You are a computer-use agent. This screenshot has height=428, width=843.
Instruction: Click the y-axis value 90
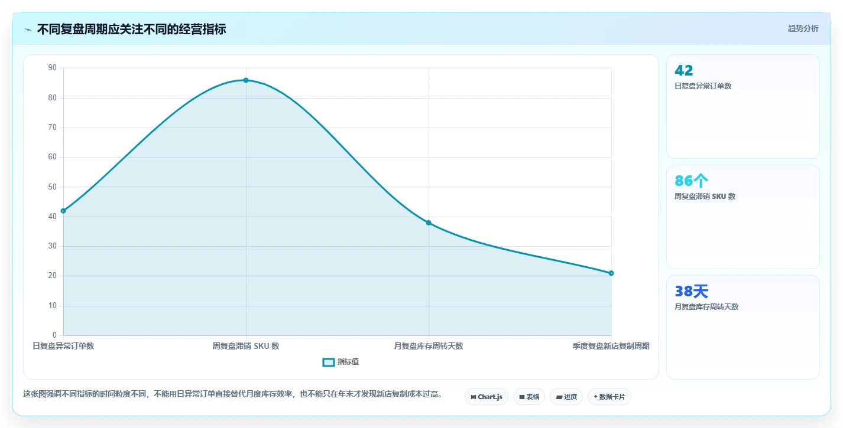click(53, 68)
